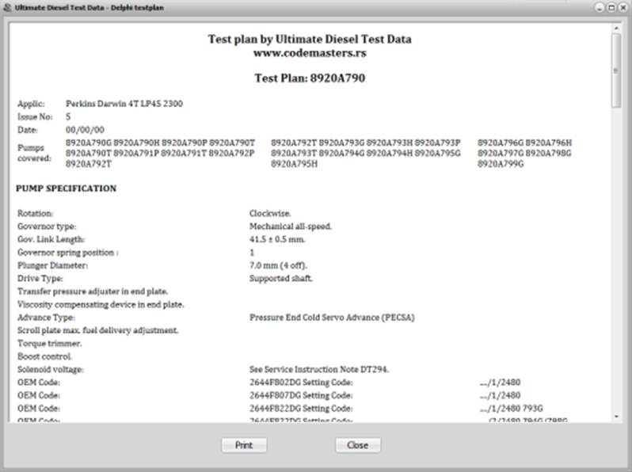
Task: Click the Close button
Action: (x=357, y=445)
